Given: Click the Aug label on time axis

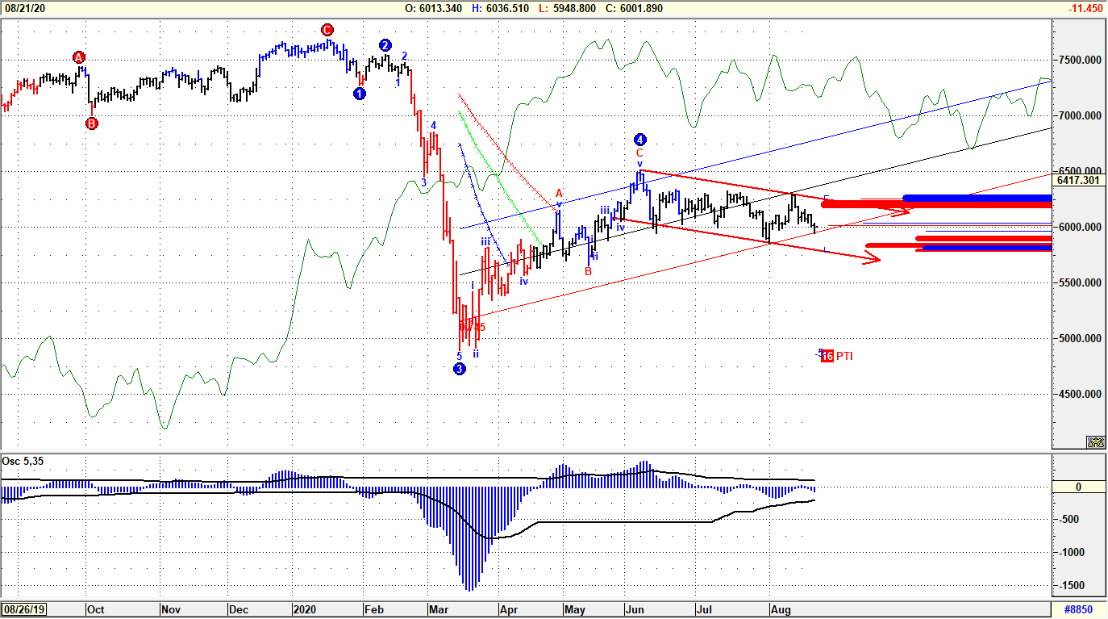Looking at the screenshot, I should tap(781, 610).
